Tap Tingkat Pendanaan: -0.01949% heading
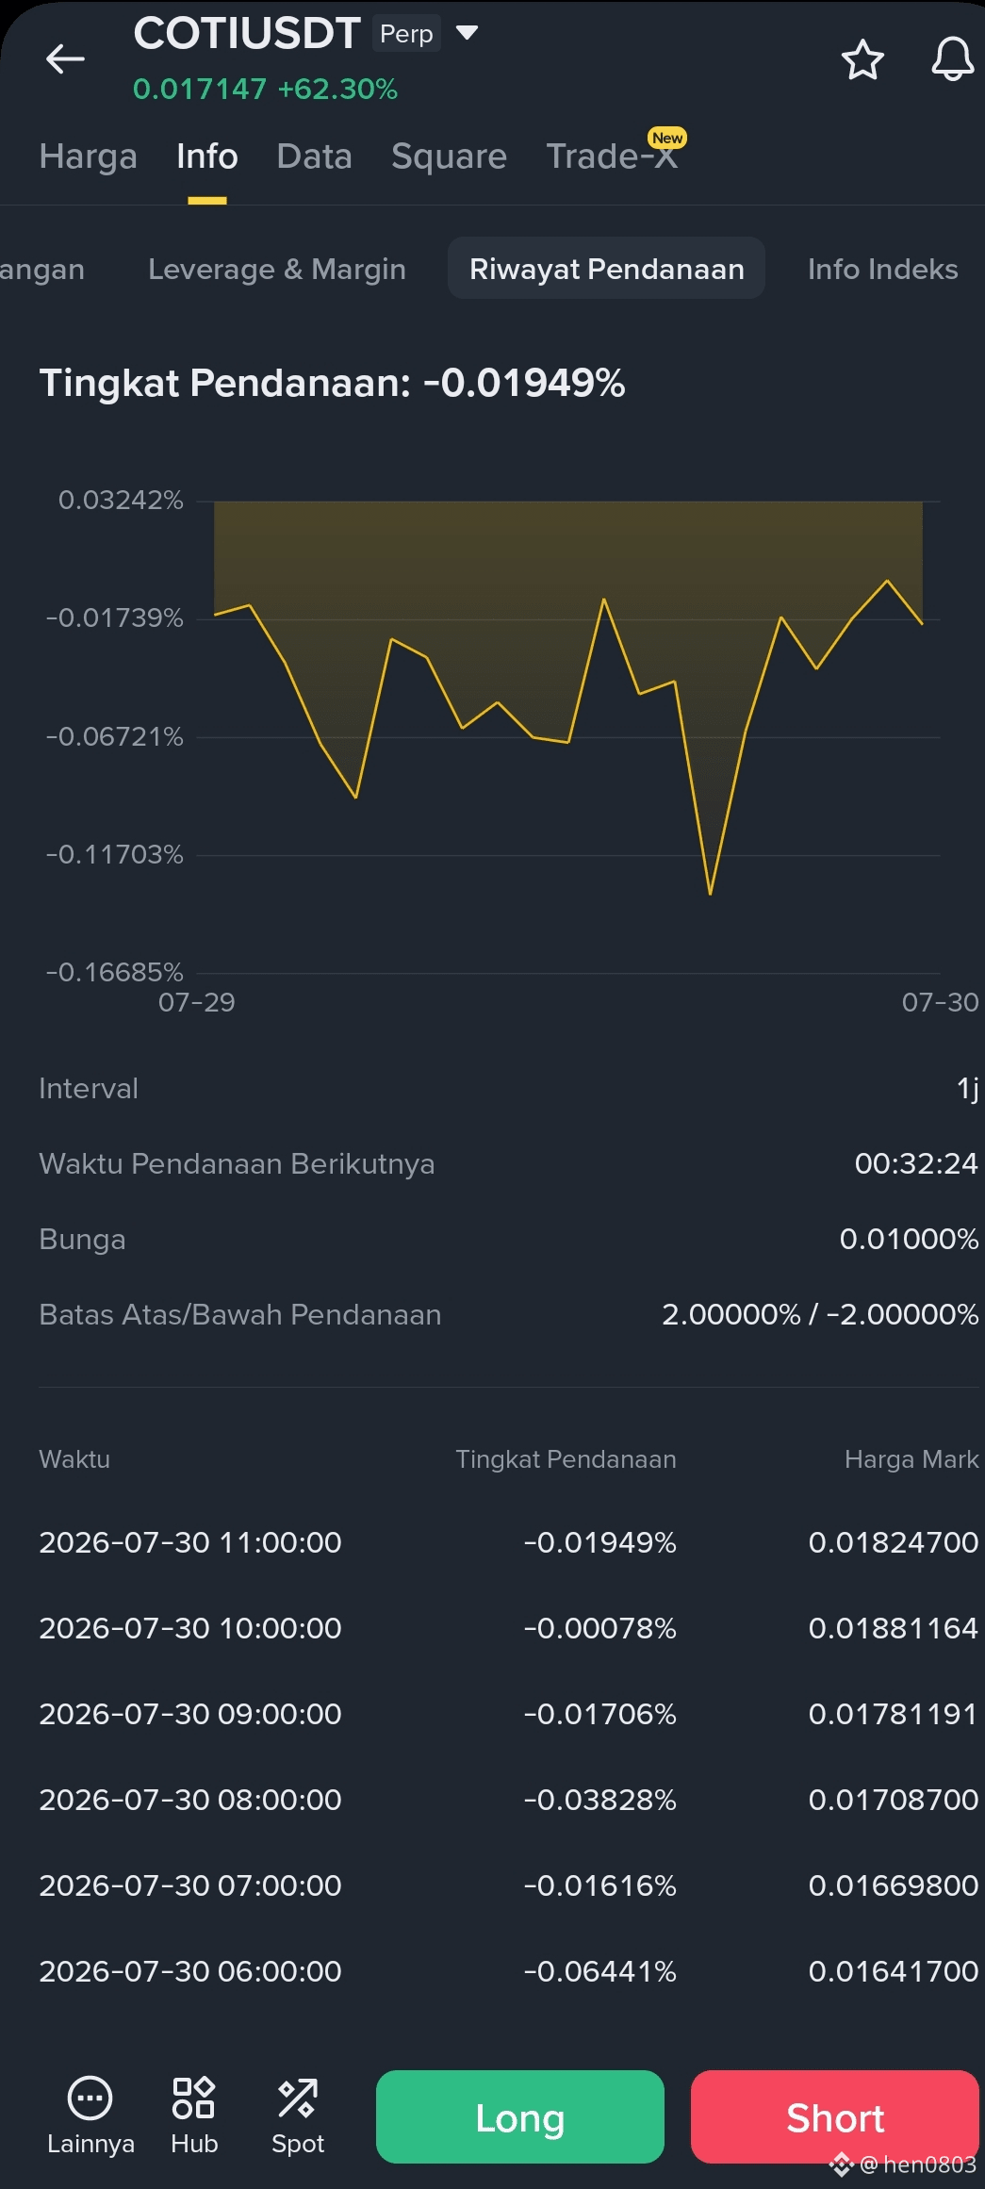Viewport: 985px width, 2189px height. (x=332, y=384)
